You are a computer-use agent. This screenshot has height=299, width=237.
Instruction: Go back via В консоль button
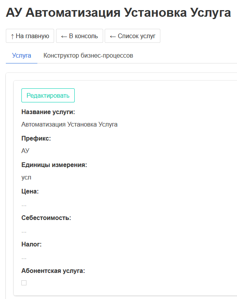point(79,36)
